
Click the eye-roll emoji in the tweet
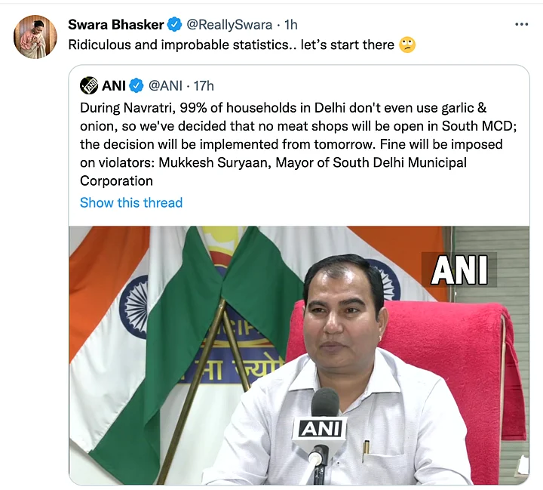[407, 45]
